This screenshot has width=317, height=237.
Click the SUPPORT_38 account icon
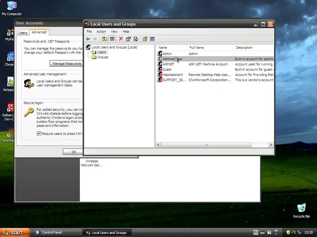coord(160,80)
